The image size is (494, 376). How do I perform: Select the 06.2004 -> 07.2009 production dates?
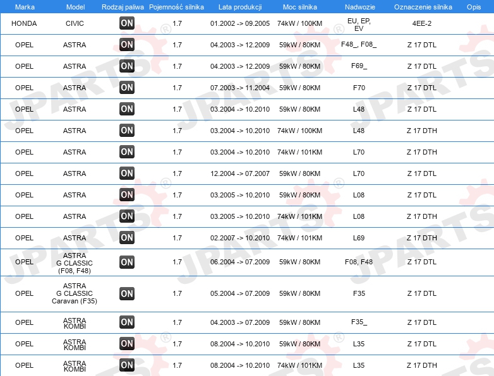pyautogui.click(x=240, y=262)
